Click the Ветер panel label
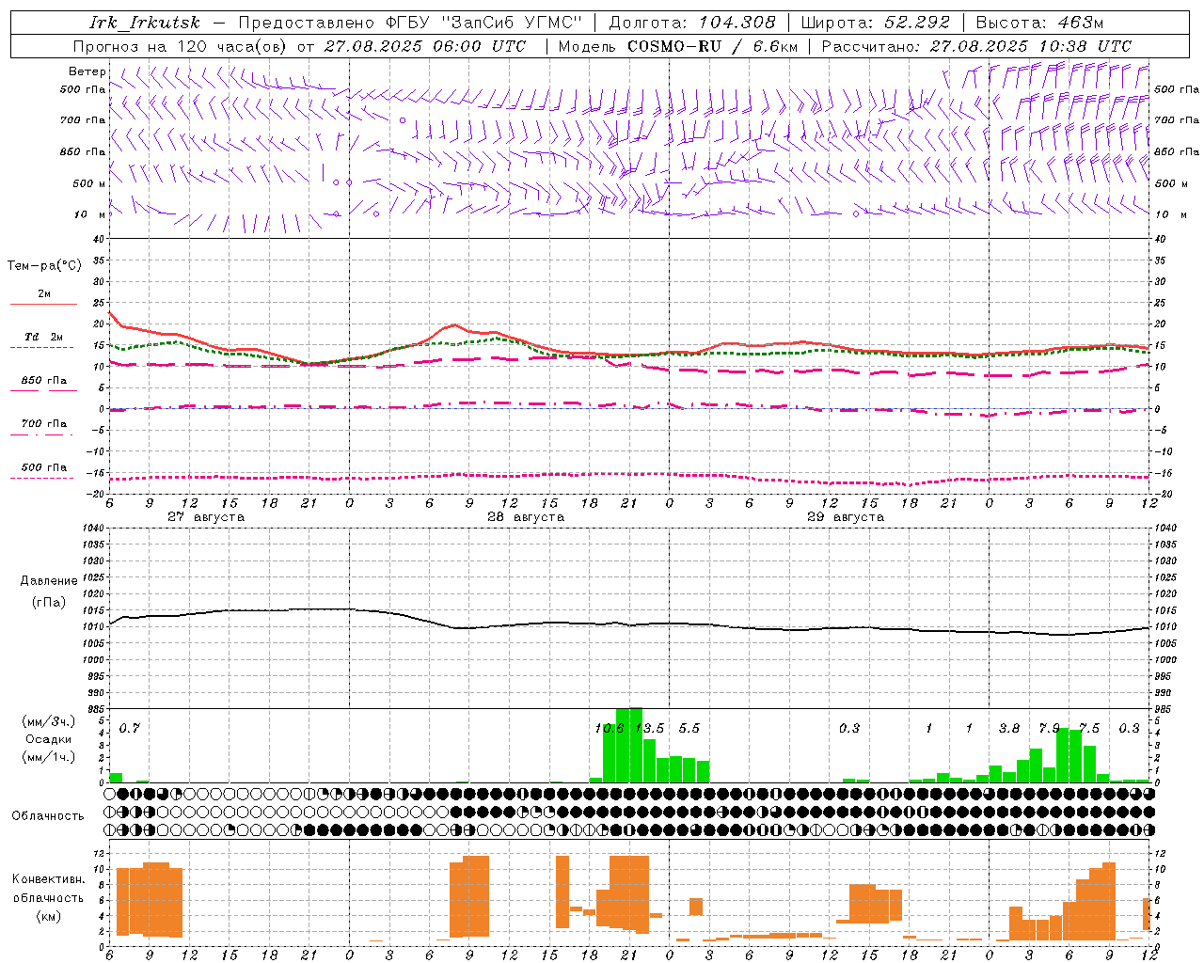The height and width of the screenshot is (963, 1204). (87, 71)
